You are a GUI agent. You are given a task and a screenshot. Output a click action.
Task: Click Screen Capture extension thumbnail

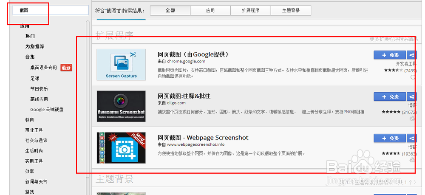[x=121, y=65]
